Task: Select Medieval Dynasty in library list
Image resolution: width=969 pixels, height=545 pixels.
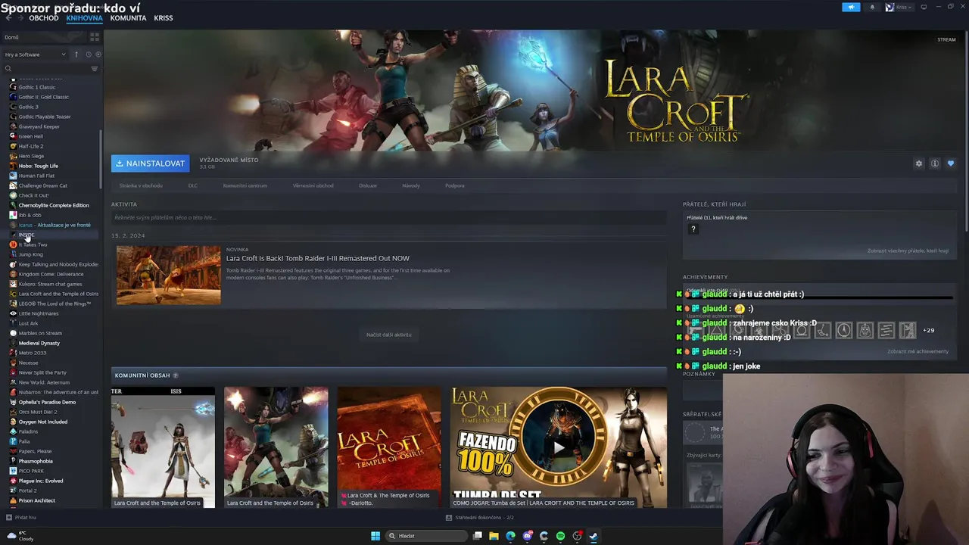Action: pyautogui.click(x=39, y=343)
